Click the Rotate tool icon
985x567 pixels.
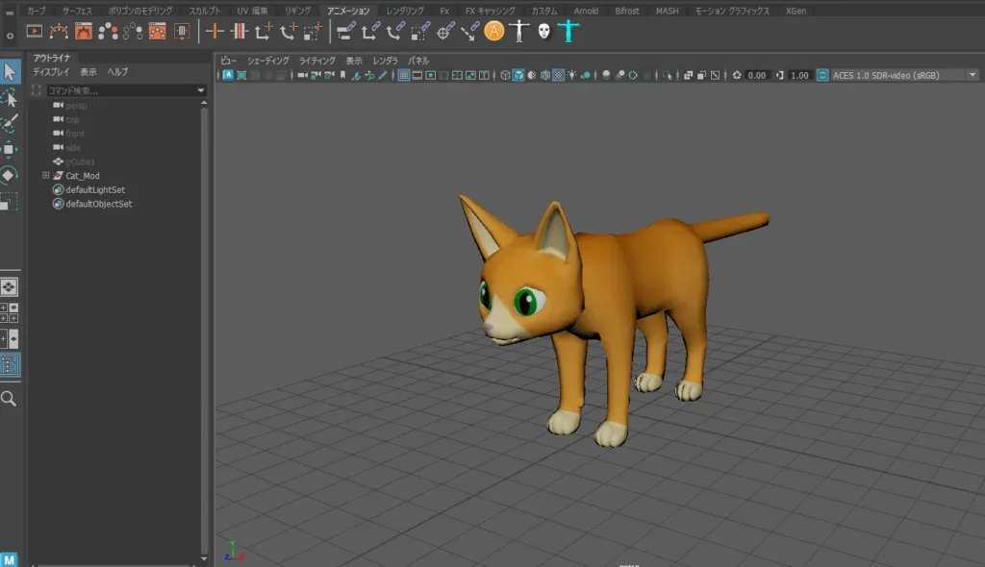[x=9, y=175]
